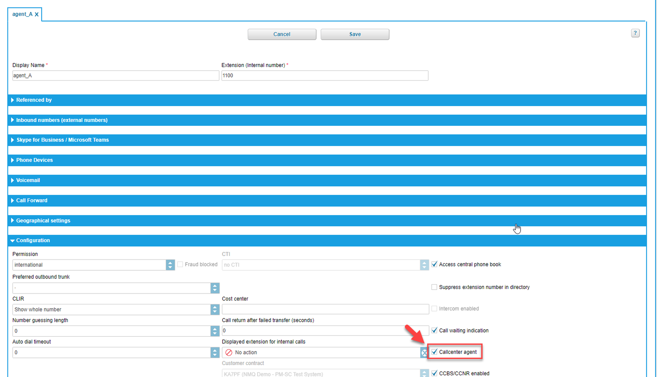Click Auto dial timeout stepper arrows
The height and width of the screenshot is (377, 659).
(x=215, y=352)
